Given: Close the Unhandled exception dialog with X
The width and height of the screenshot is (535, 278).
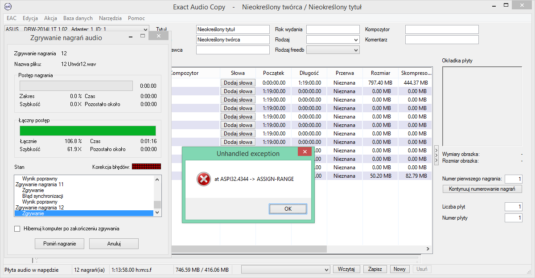Looking at the screenshot, I should tap(305, 152).
